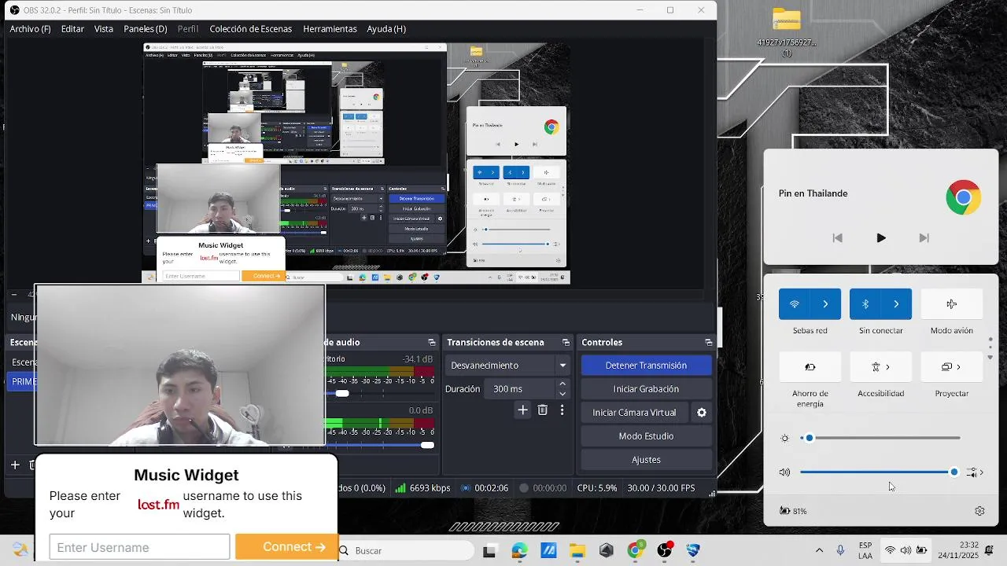The width and height of the screenshot is (1007, 566).
Task: Open Proyectar options
Action: click(x=951, y=367)
